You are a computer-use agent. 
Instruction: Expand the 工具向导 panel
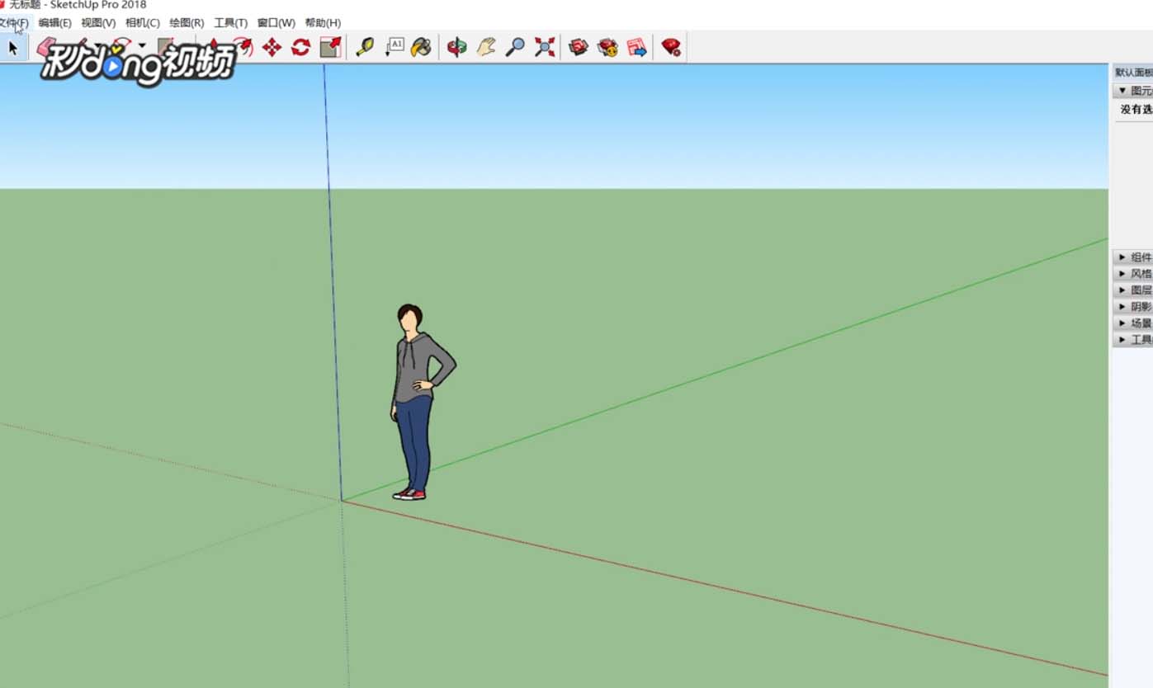pos(1134,340)
